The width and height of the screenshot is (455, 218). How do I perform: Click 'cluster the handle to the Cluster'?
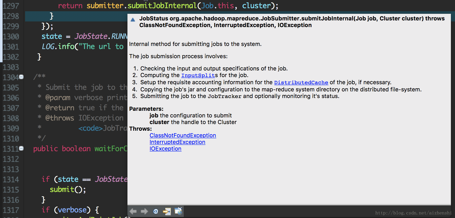193,122
